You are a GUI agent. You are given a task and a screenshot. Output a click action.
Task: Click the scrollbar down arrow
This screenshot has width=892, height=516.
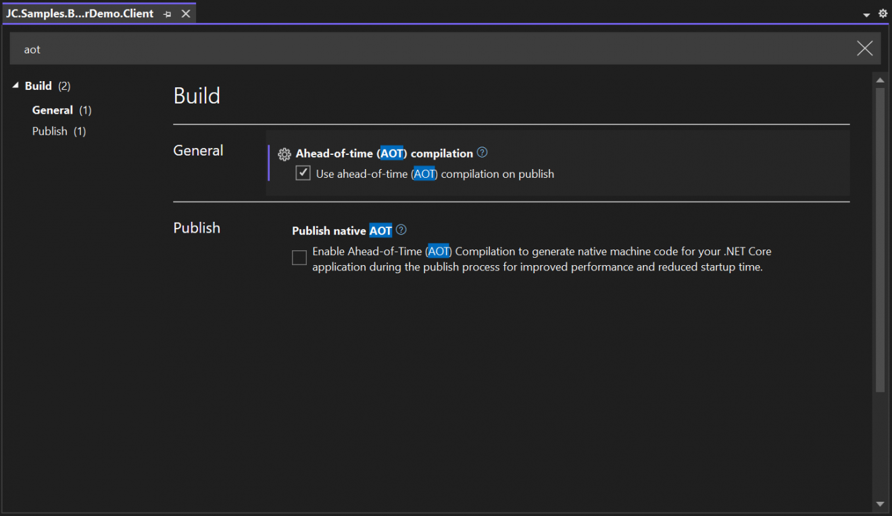(880, 504)
